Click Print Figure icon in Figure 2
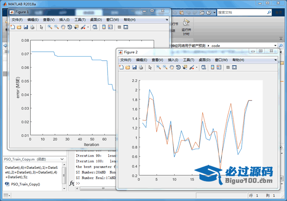 [140, 68]
